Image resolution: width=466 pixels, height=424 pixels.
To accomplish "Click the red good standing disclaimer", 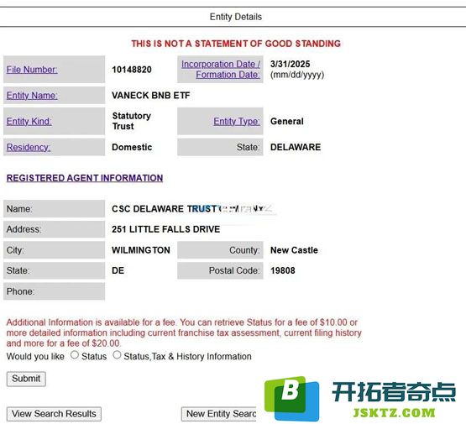I will click(236, 44).
